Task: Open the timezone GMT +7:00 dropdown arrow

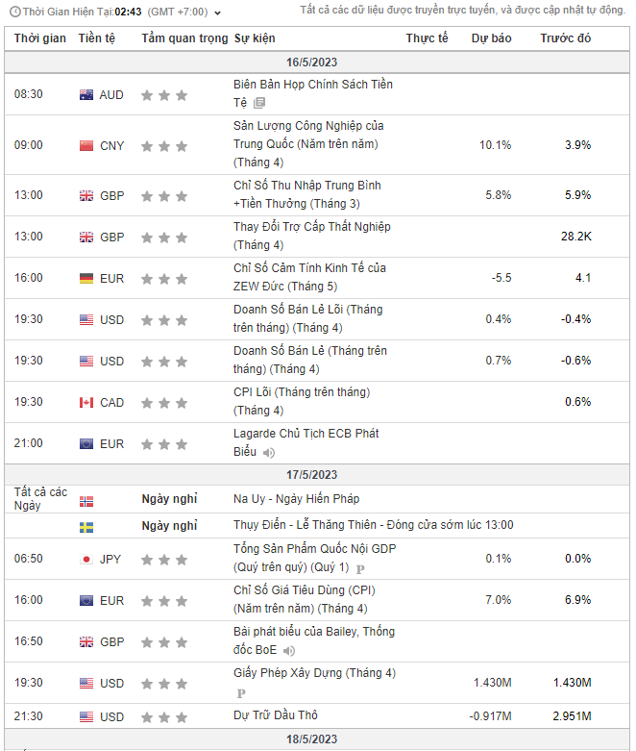Action: tap(218, 13)
